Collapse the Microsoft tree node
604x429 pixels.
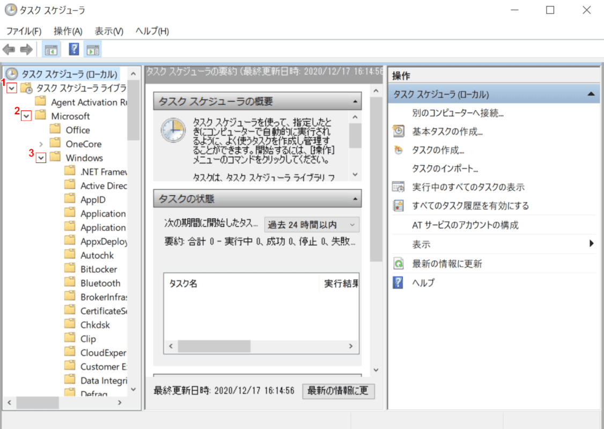tap(26, 116)
